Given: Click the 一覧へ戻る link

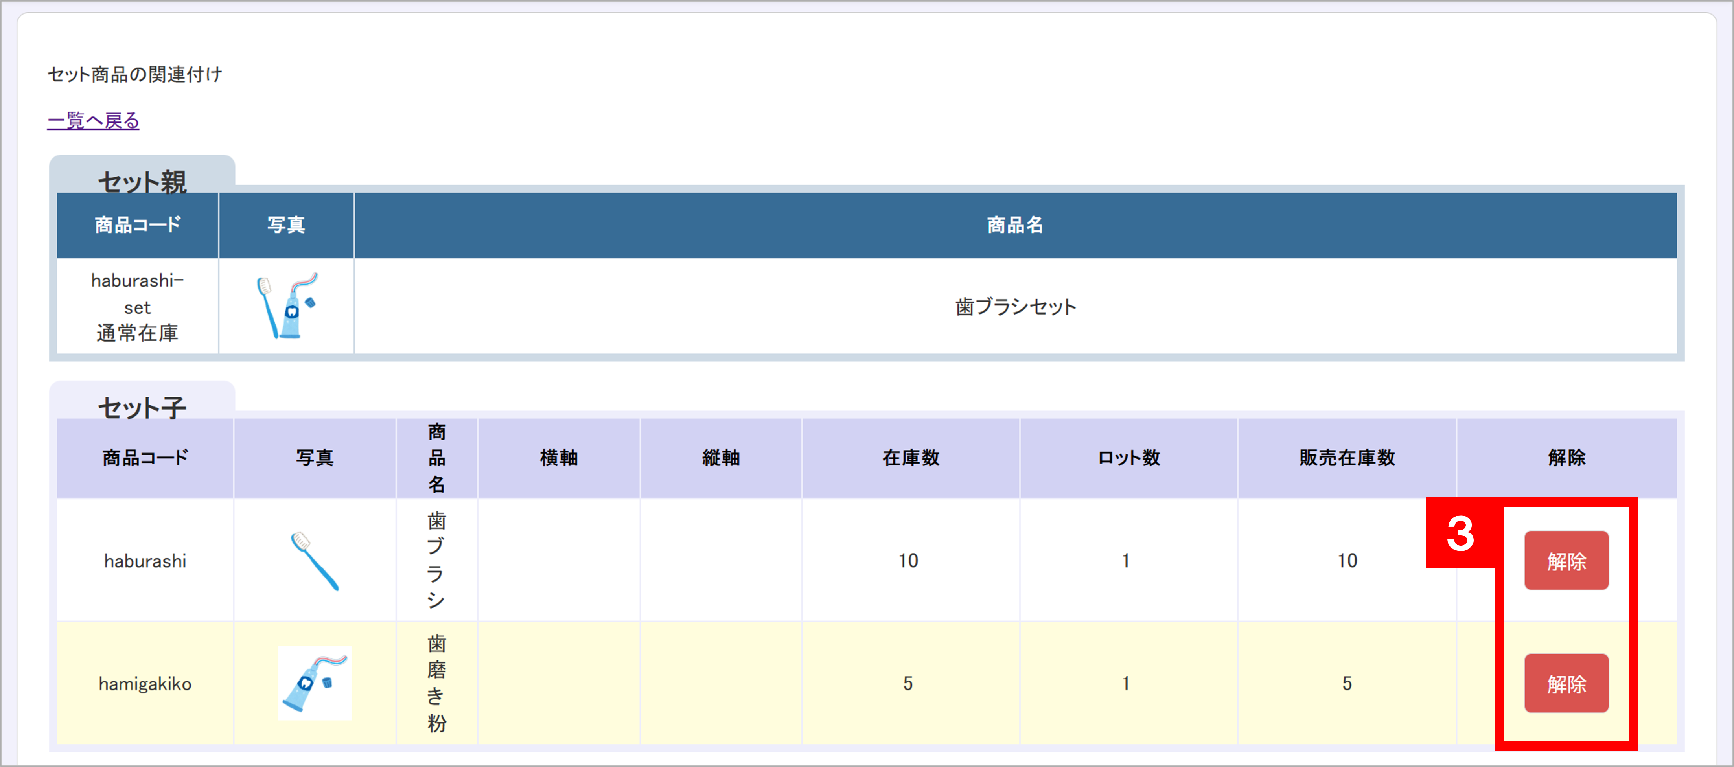Looking at the screenshot, I should tap(93, 120).
